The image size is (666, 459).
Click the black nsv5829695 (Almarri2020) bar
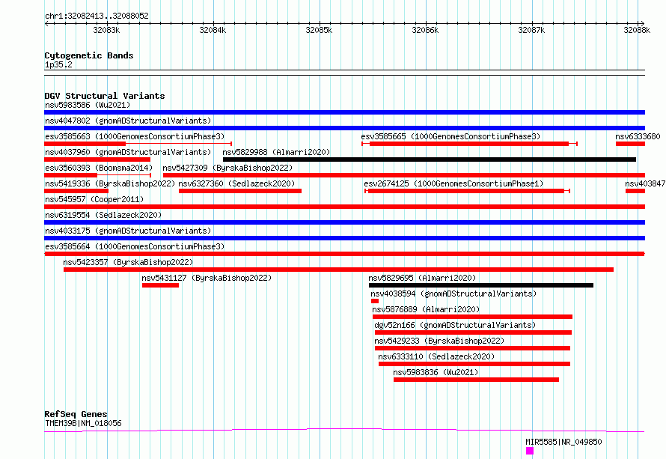[481, 285]
